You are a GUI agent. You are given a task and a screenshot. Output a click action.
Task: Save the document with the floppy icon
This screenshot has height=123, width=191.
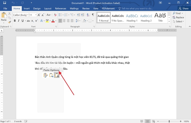click(5, 3)
